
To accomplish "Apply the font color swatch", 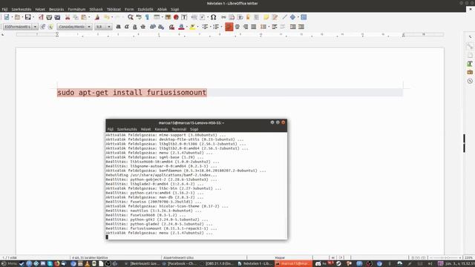I will click(181, 27).
